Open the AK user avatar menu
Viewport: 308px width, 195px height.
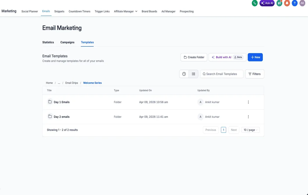(x=302, y=3)
